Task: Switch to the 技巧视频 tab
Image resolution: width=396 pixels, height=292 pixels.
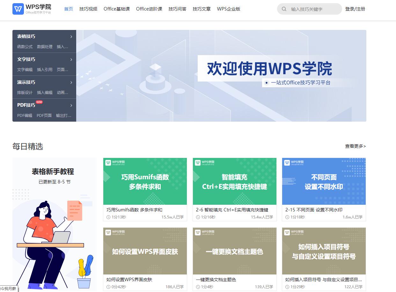Action: [x=88, y=9]
